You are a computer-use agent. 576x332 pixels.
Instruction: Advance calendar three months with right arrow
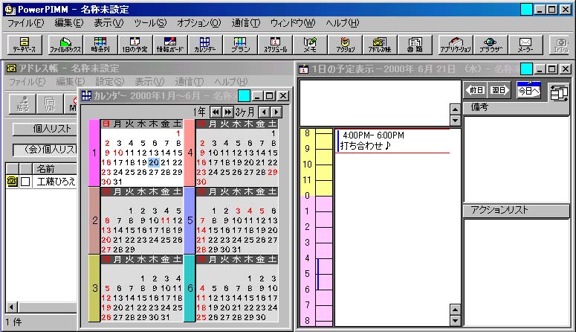[276, 111]
